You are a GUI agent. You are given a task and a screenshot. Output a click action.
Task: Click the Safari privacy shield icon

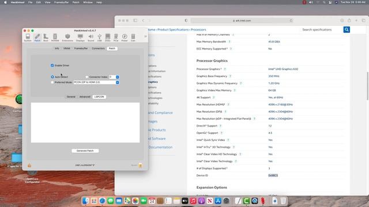coord(186,21)
